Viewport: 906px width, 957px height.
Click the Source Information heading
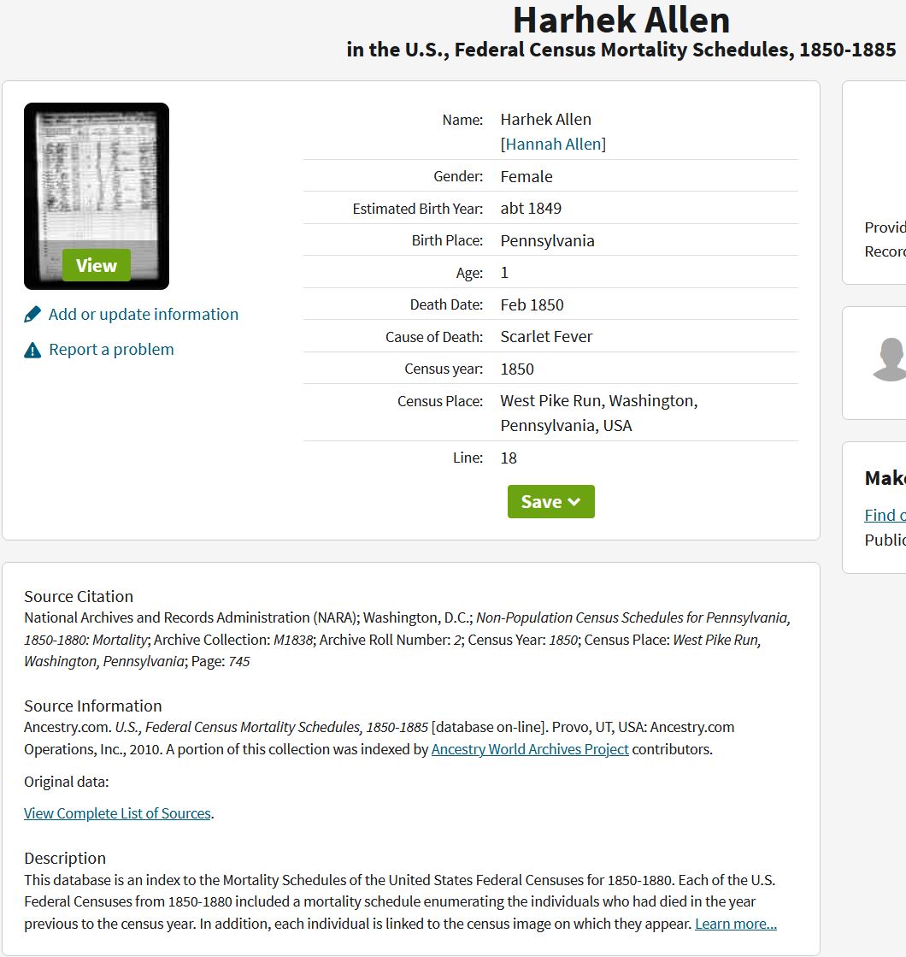[x=92, y=706]
